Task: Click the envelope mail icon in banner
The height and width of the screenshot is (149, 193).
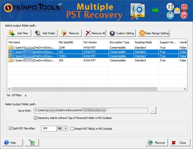Action: point(177,11)
